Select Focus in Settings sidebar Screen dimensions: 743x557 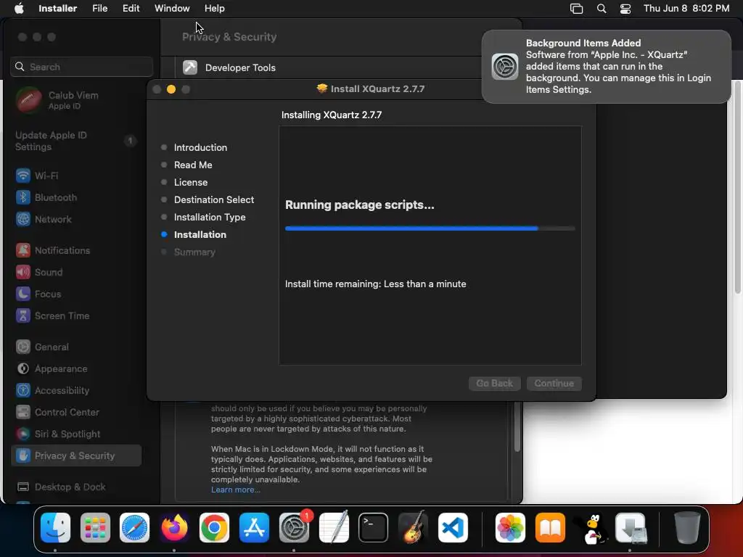[x=38, y=294]
